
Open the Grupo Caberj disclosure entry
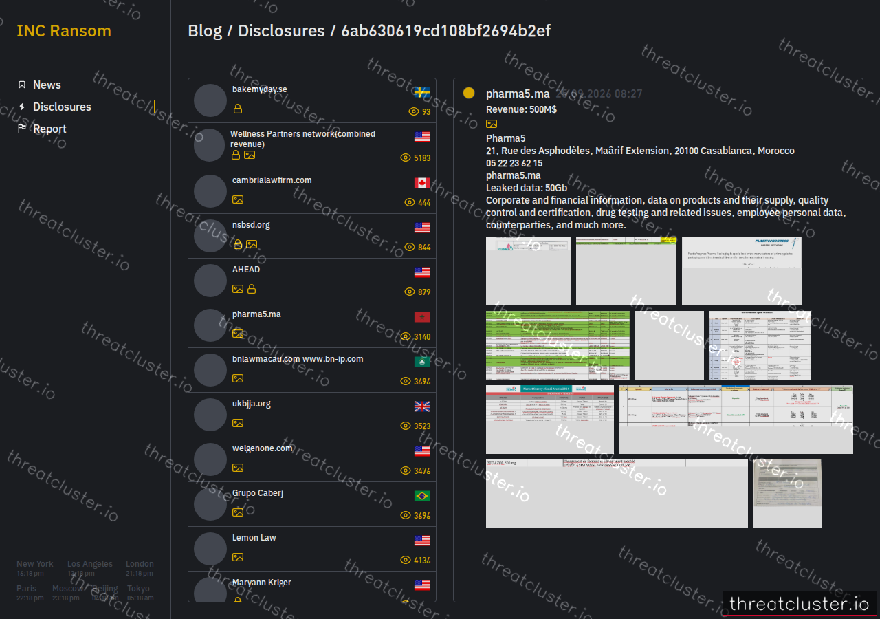pyautogui.click(x=312, y=504)
